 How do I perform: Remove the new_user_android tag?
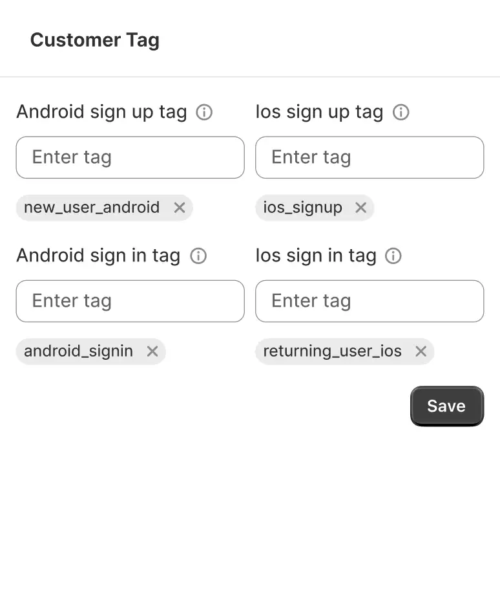tap(180, 208)
